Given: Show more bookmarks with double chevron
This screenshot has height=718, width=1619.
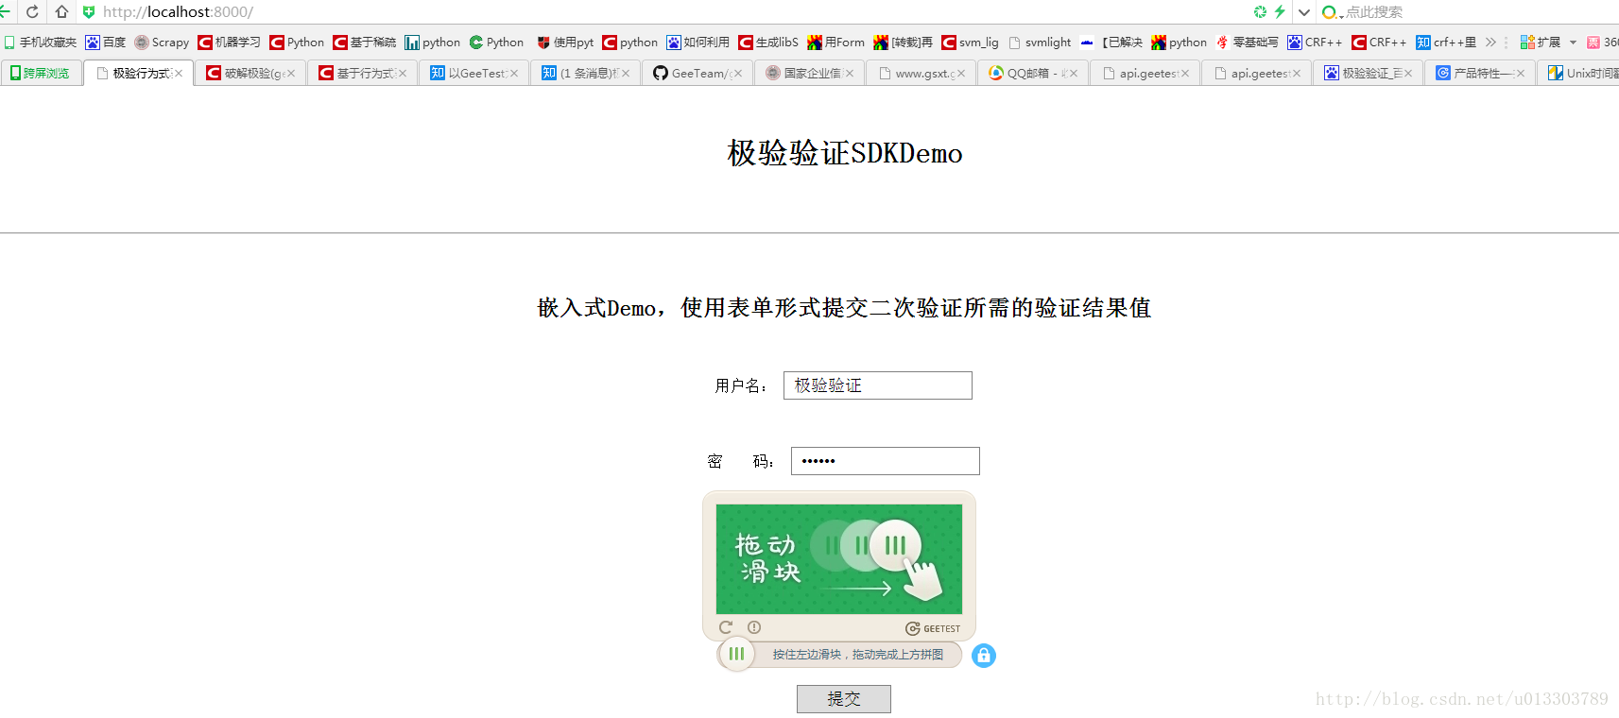Looking at the screenshot, I should (1490, 43).
